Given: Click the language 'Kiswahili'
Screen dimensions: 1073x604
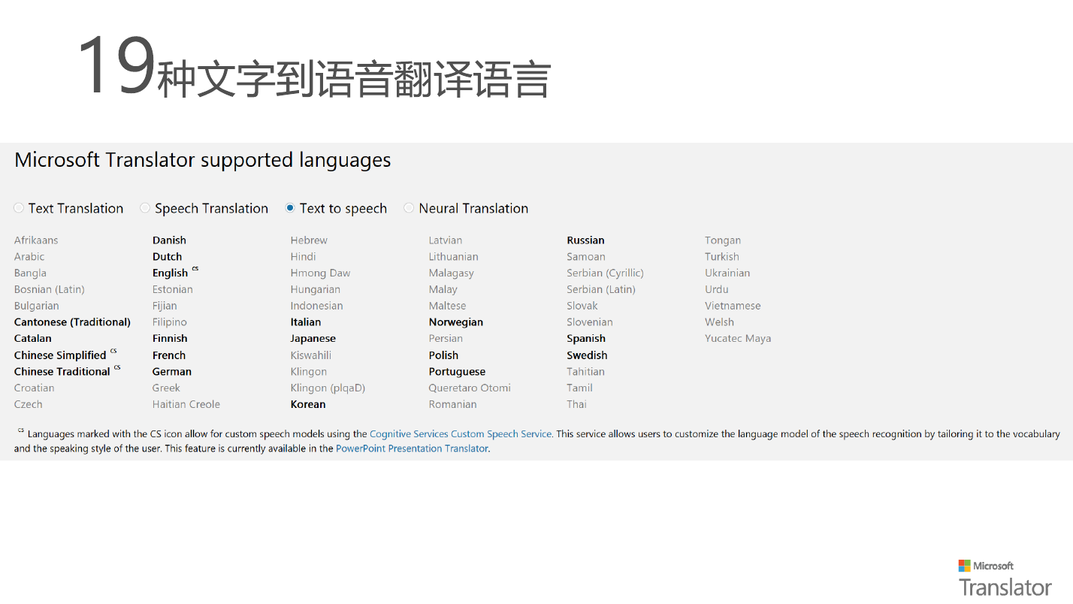Looking at the screenshot, I should (311, 355).
